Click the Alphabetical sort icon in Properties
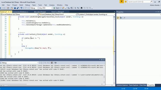 tap(121, 18)
